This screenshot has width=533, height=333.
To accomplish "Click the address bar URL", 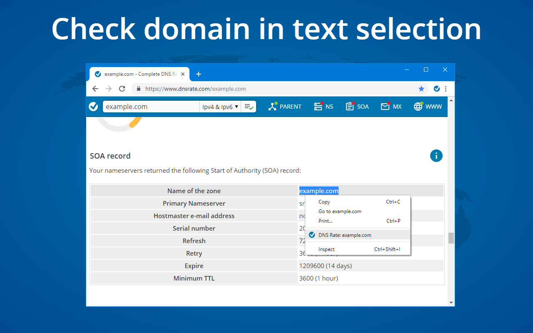I will pyautogui.click(x=195, y=89).
